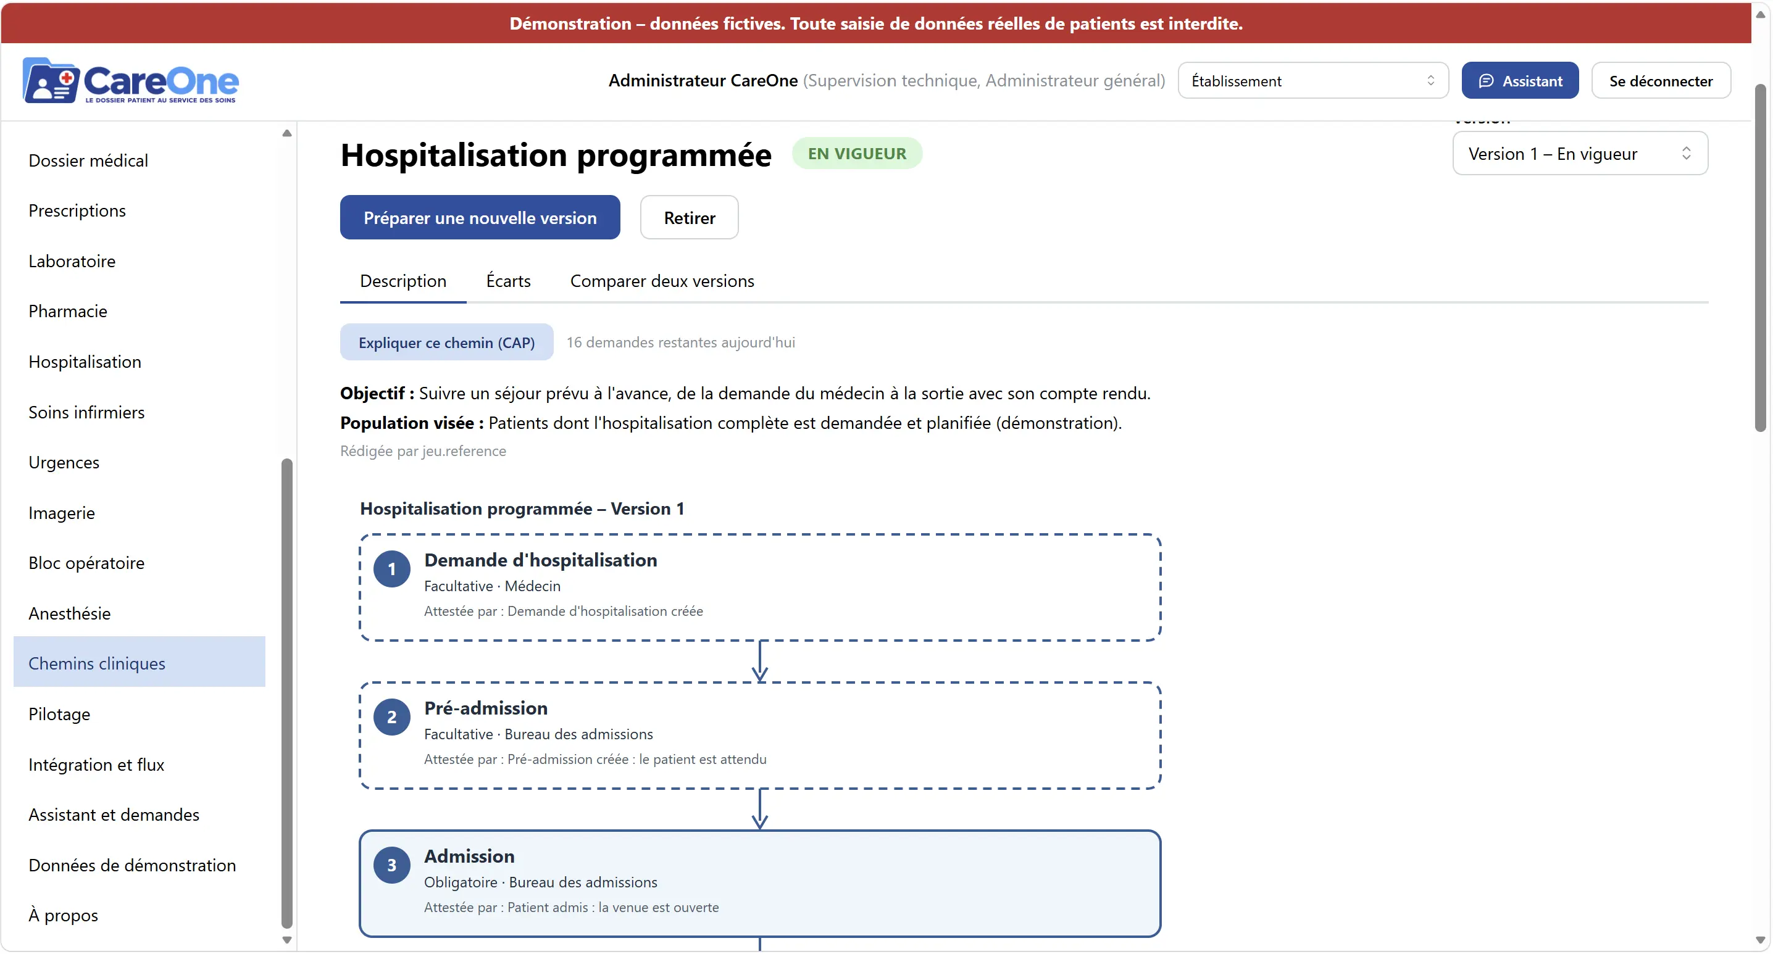Image resolution: width=1773 pixels, height=954 pixels.
Task: Select the Pré-admission step card
Action: coord(759,736)
